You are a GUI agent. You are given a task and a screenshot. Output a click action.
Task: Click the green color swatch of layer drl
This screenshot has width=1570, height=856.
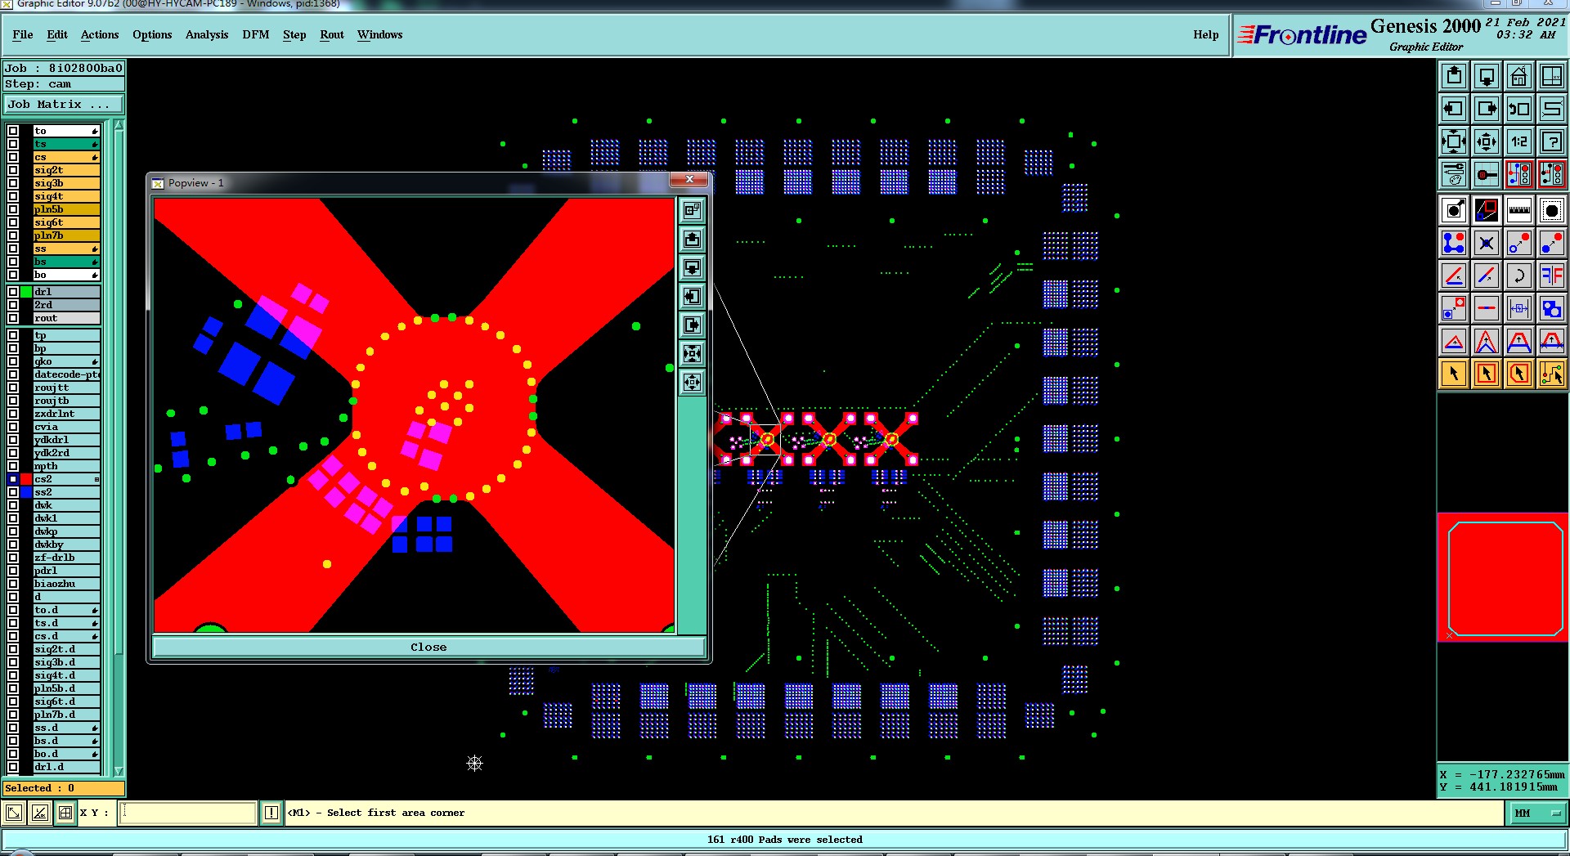coord(26,292)
